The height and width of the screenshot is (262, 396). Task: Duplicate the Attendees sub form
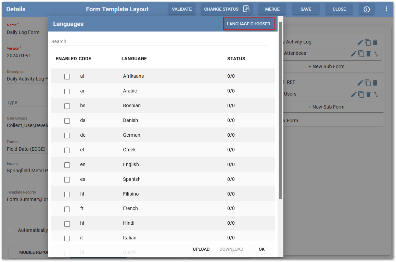(361, 53)
